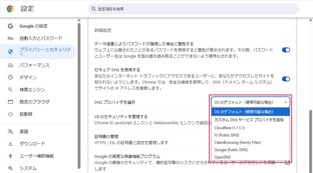This screenshot has height=173, width=313.
Task: Select CleanBrowsing (Family Filter) option
Action: tap(250, 143)
